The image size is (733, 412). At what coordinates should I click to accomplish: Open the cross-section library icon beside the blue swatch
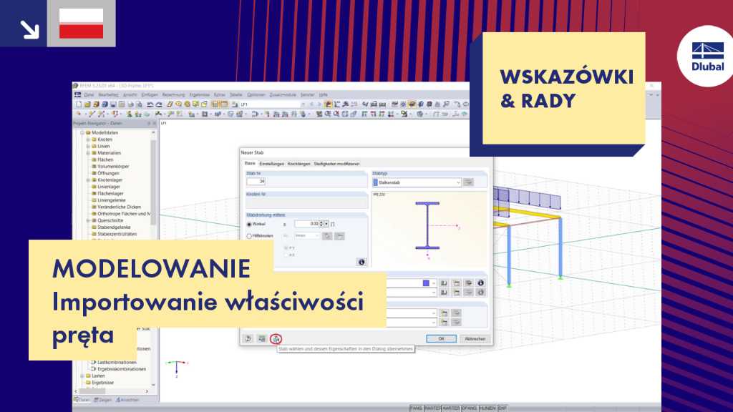(444, 283)
